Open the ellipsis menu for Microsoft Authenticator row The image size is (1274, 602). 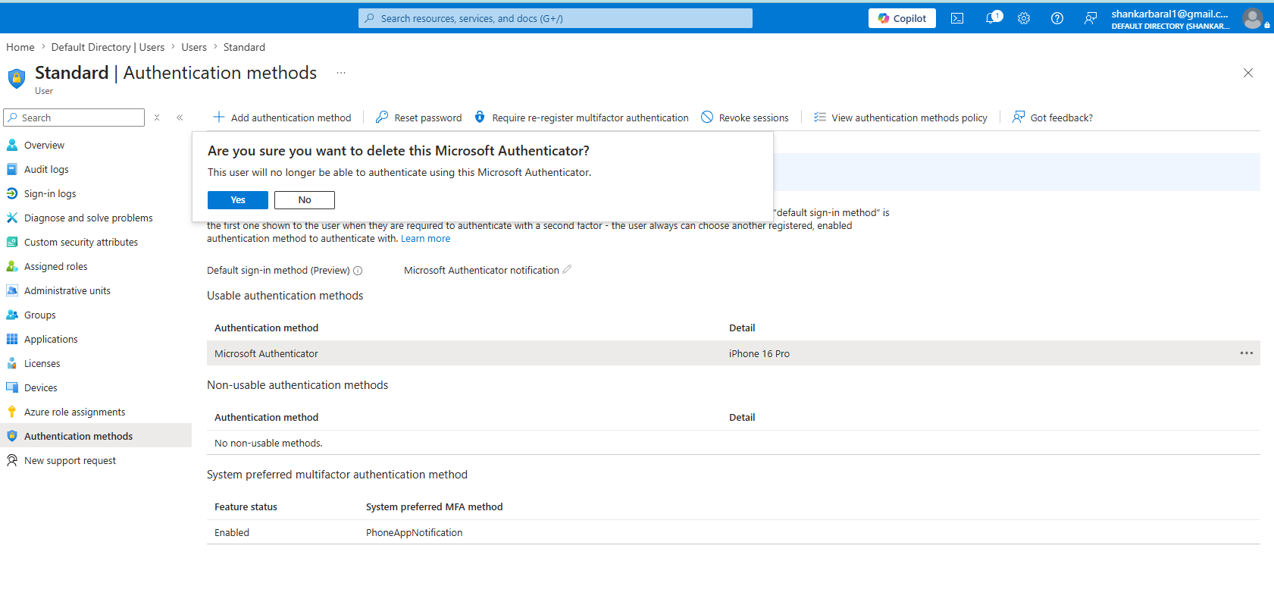pyautogui.click(x=1247, y=353)
